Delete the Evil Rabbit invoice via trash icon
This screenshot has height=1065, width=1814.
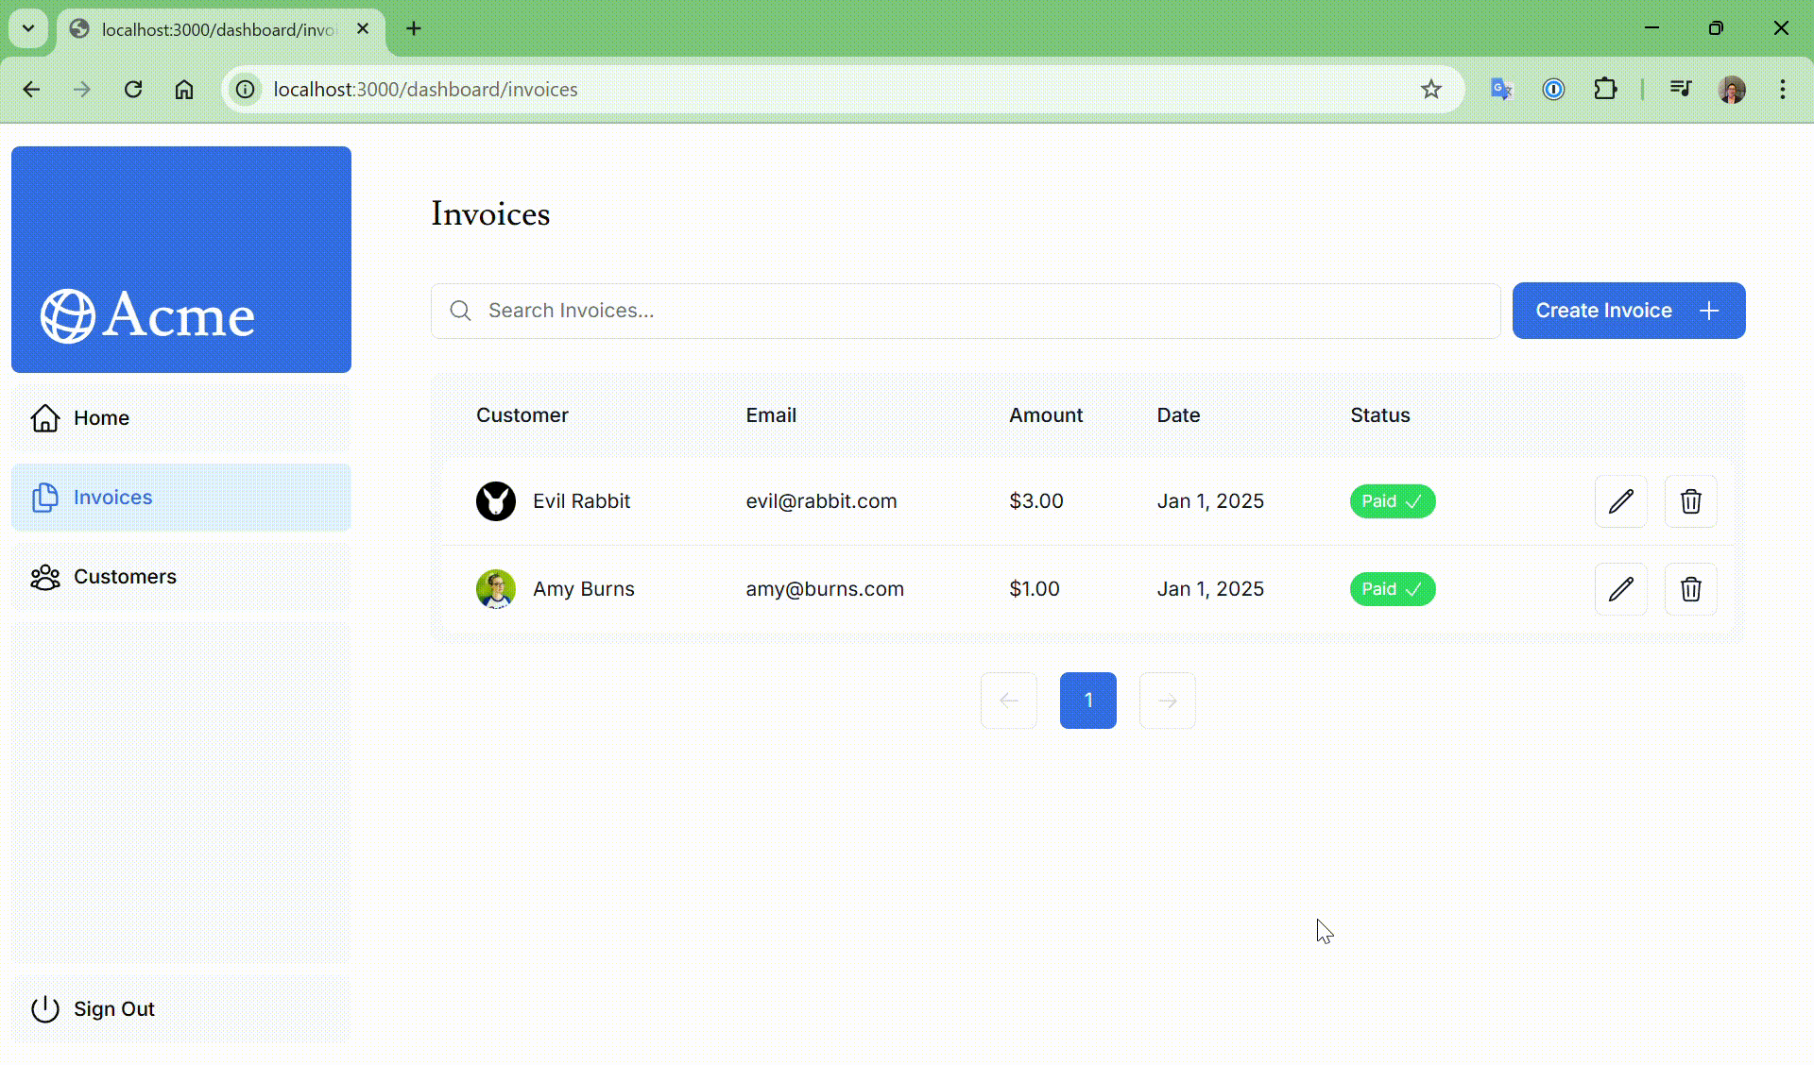point(1690,501)
